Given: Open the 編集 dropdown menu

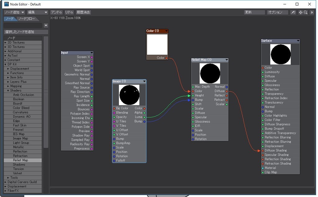Looking at the screenshot, I should (38, 12).
